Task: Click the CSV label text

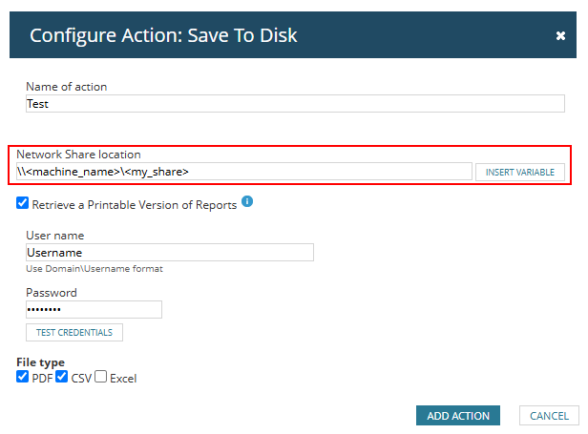Action: click(81, 379)
